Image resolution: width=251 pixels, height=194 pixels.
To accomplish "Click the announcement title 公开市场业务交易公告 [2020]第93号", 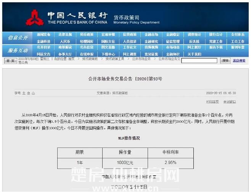I will pos(125,79).
